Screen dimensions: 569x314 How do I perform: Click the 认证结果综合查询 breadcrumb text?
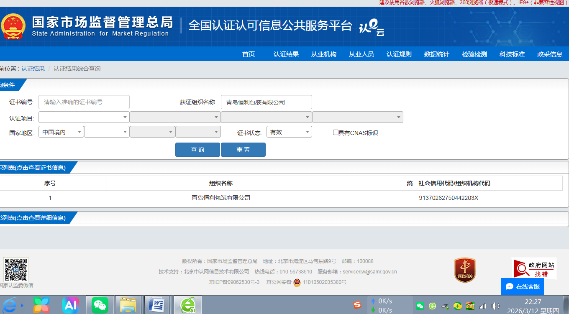[x=77, y=69]
